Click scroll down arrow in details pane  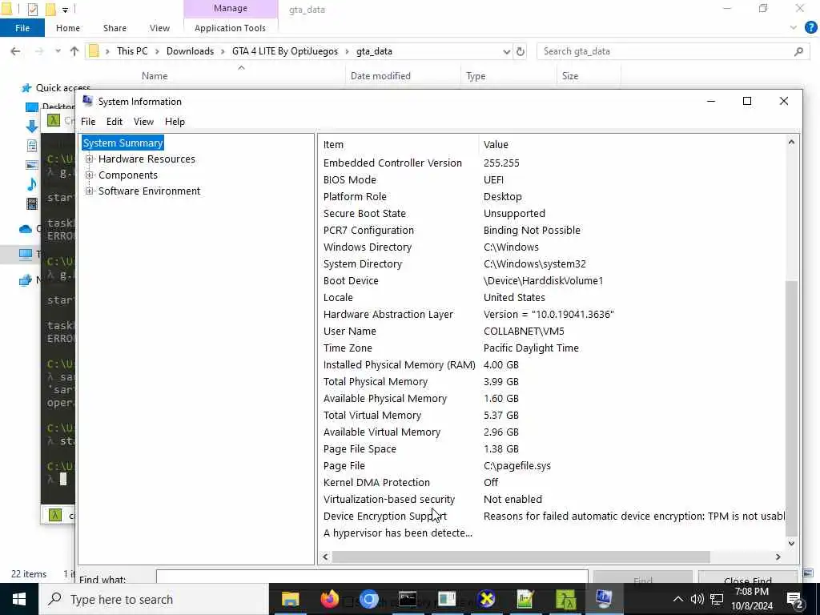[x=791, y=544]
